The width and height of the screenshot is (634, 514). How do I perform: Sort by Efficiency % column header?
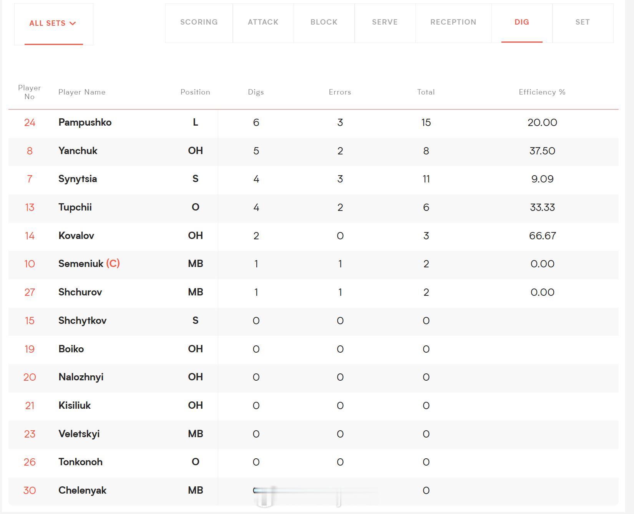pyautogui.click(x=542, y=92)
